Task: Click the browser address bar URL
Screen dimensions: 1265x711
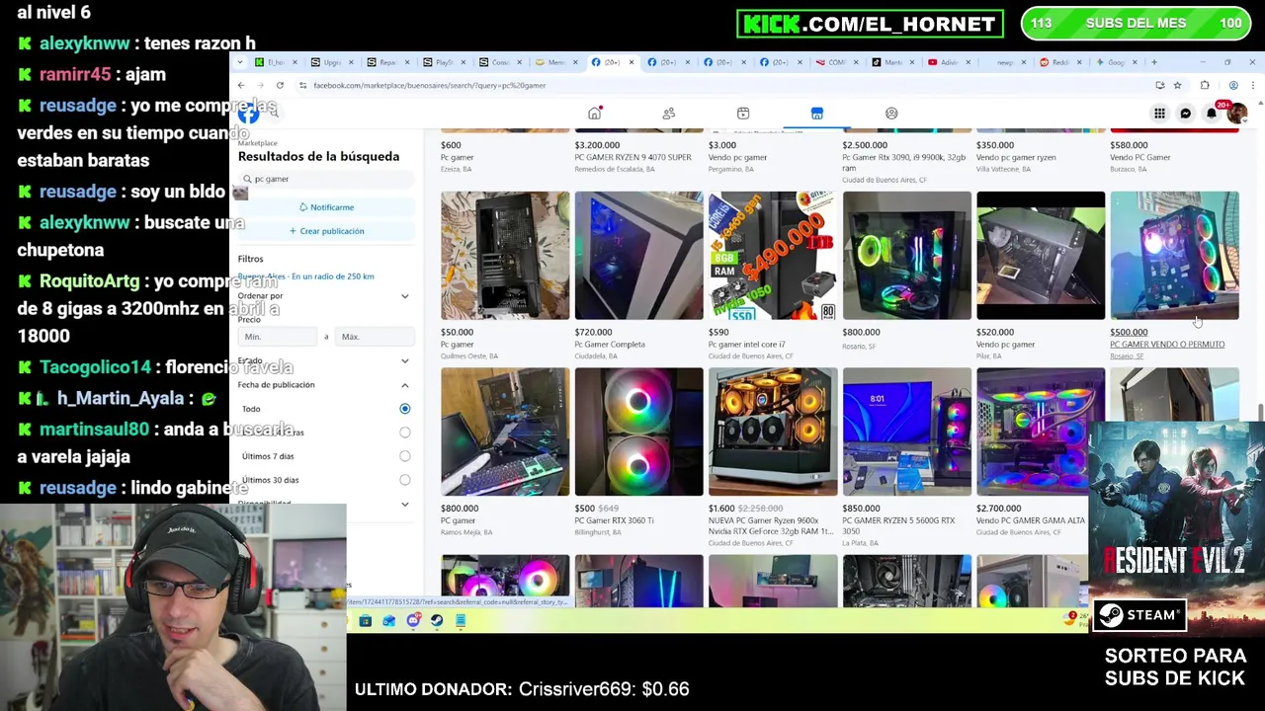Action: [x=429, y=86]
